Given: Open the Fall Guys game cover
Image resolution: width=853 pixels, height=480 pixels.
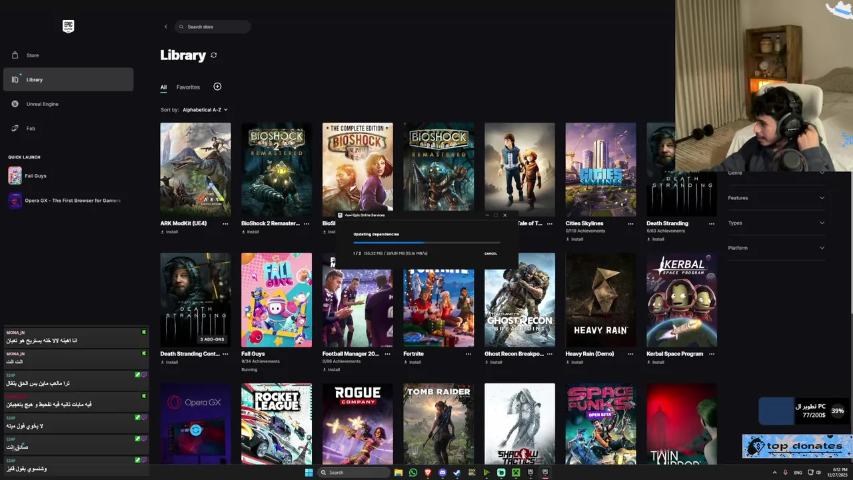Looking at the screenshot, I should (277, 300).
